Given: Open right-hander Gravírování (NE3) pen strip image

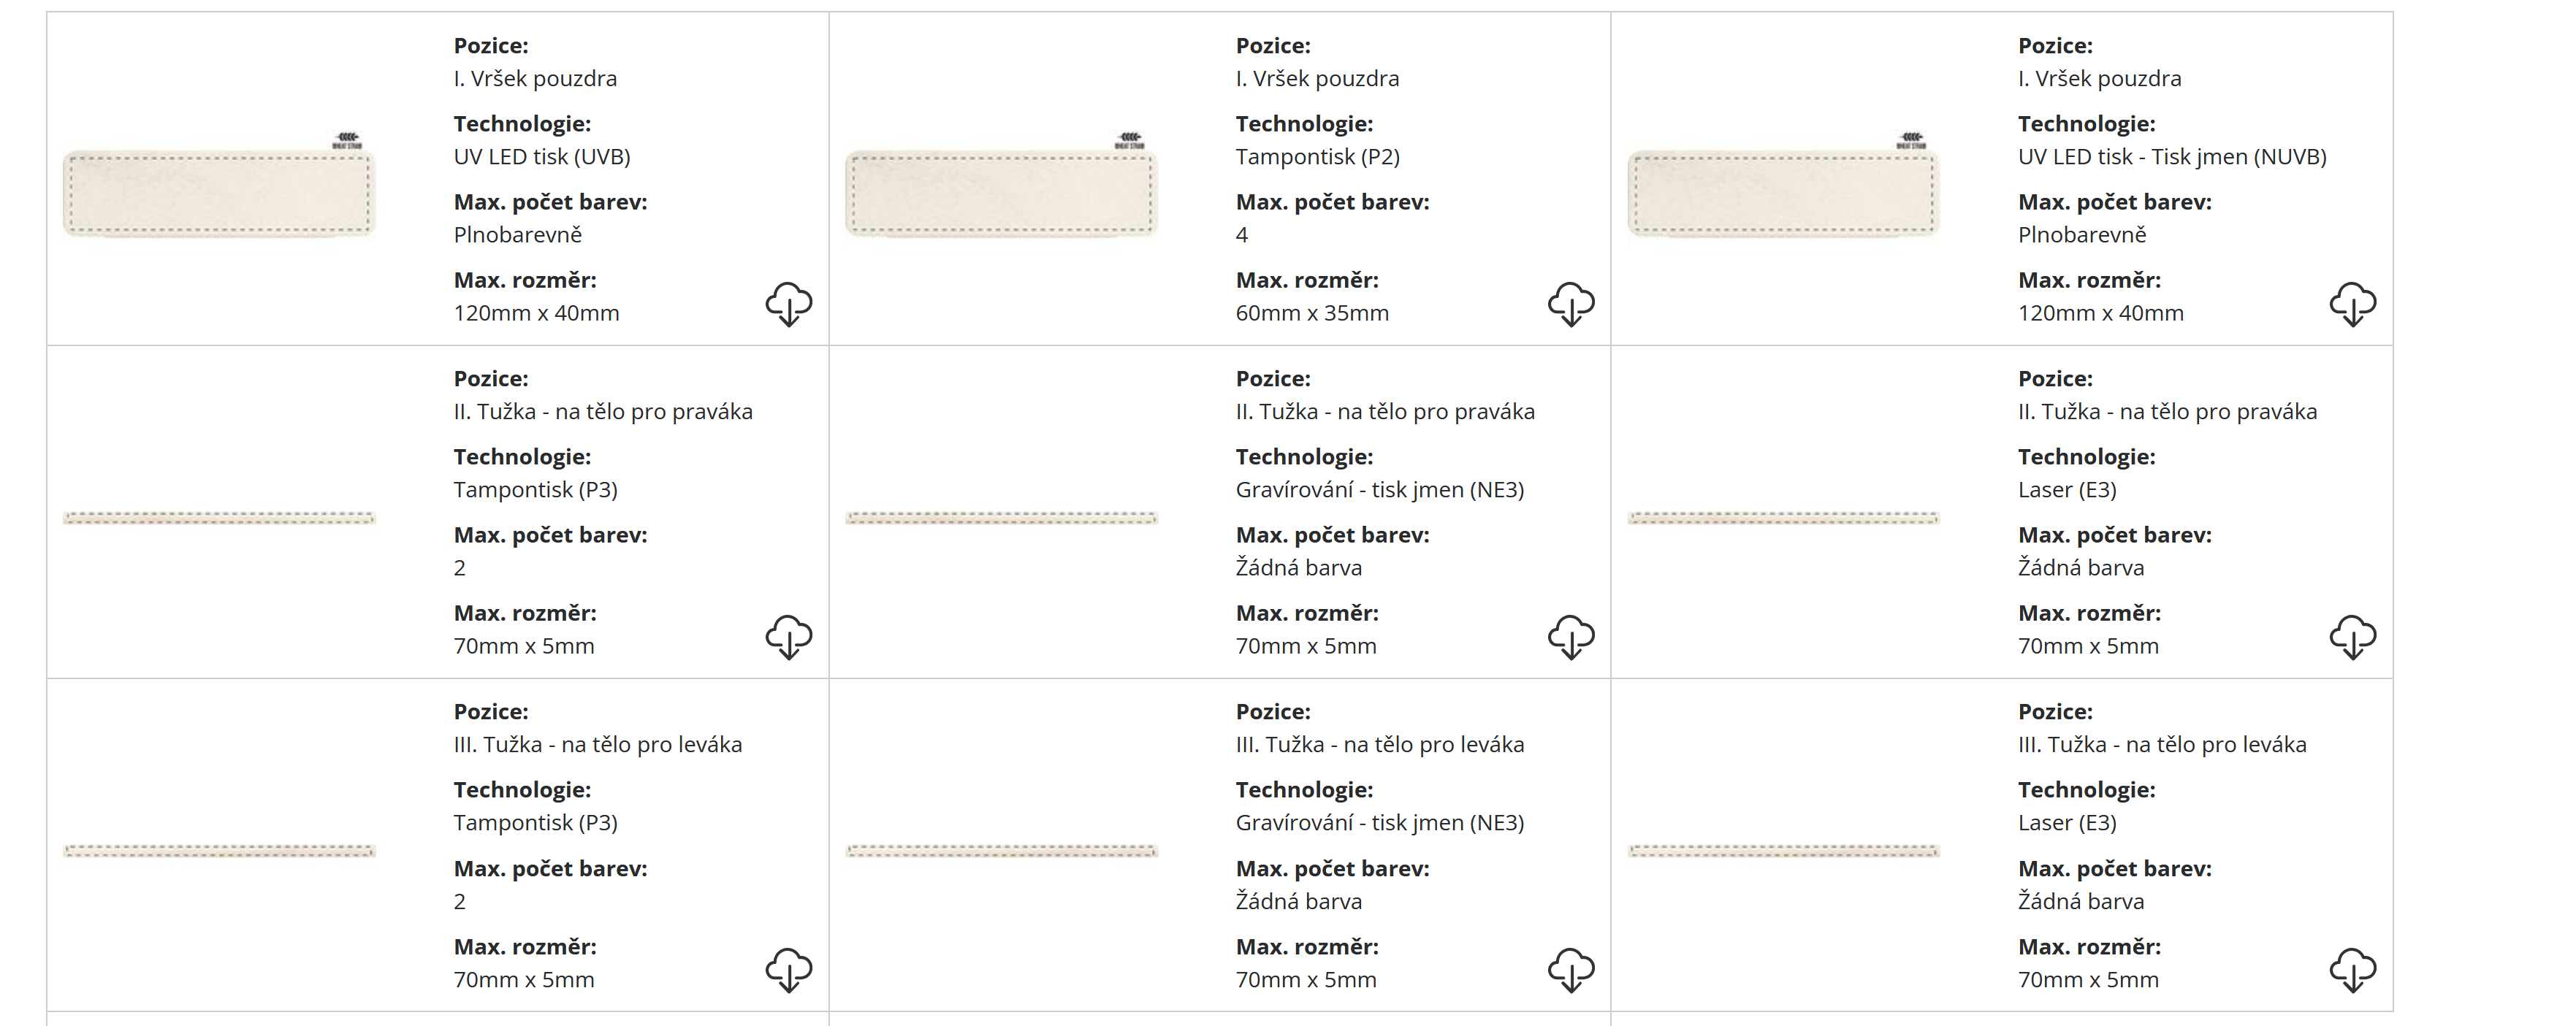Looking at the screenshot, I should (x=1001, y=518).
